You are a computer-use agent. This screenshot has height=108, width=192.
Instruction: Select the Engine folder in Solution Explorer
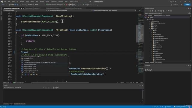coord(151,17)
